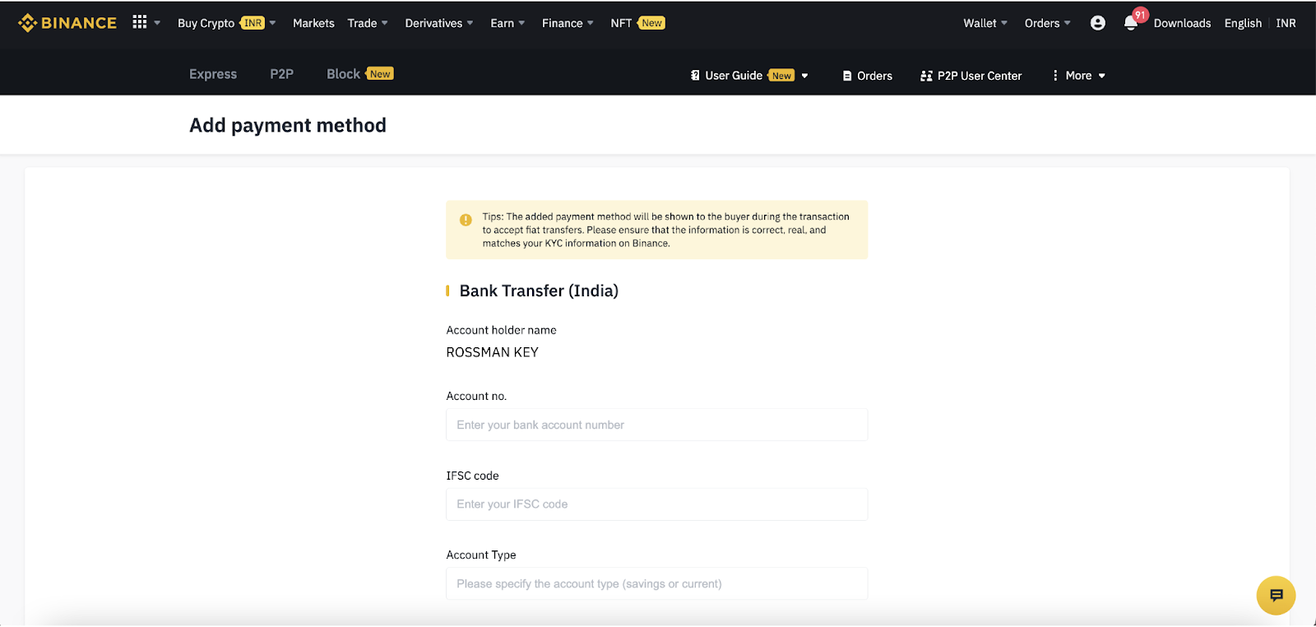Click the Binance logo
1316x627 pixels.
tap(67, 23)
